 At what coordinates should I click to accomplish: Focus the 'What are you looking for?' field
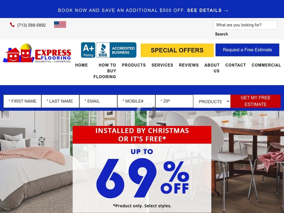point(245,25)
